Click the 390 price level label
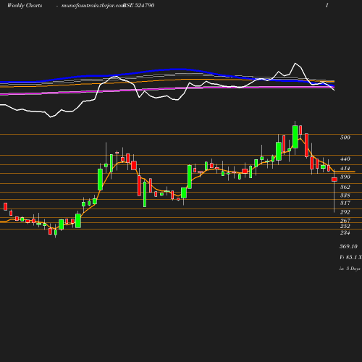The width and height of the screenshot is (362, 362). tap(345, 177)
